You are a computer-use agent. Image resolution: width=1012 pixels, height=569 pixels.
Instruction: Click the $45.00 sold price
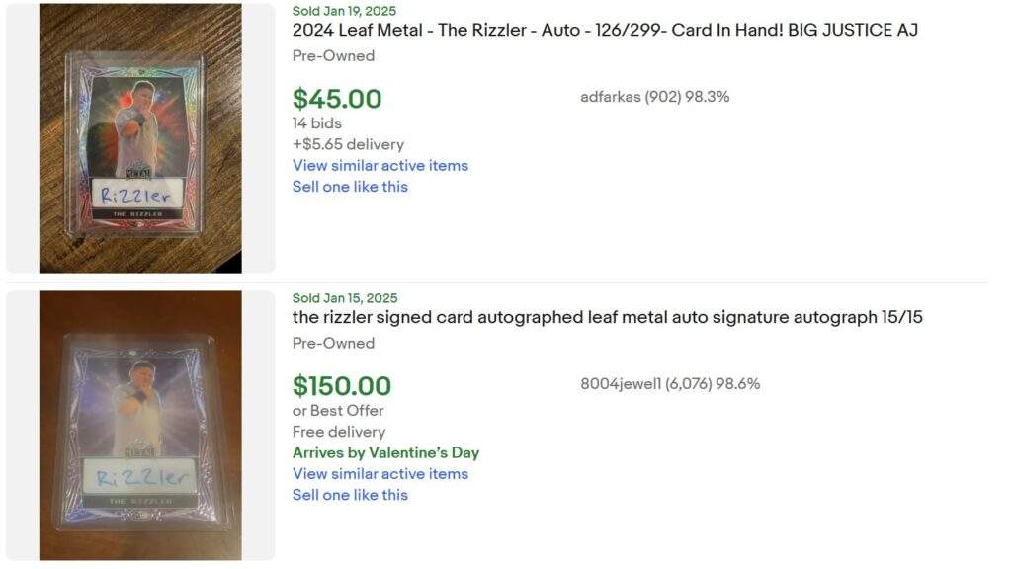point(337,99)
